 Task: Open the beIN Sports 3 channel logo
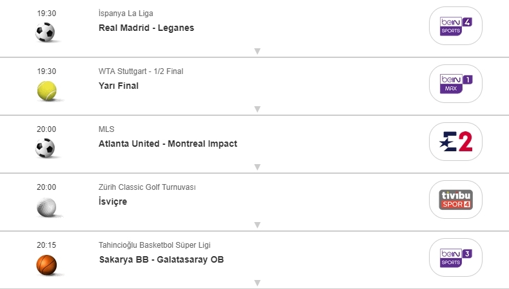(455, 258)
